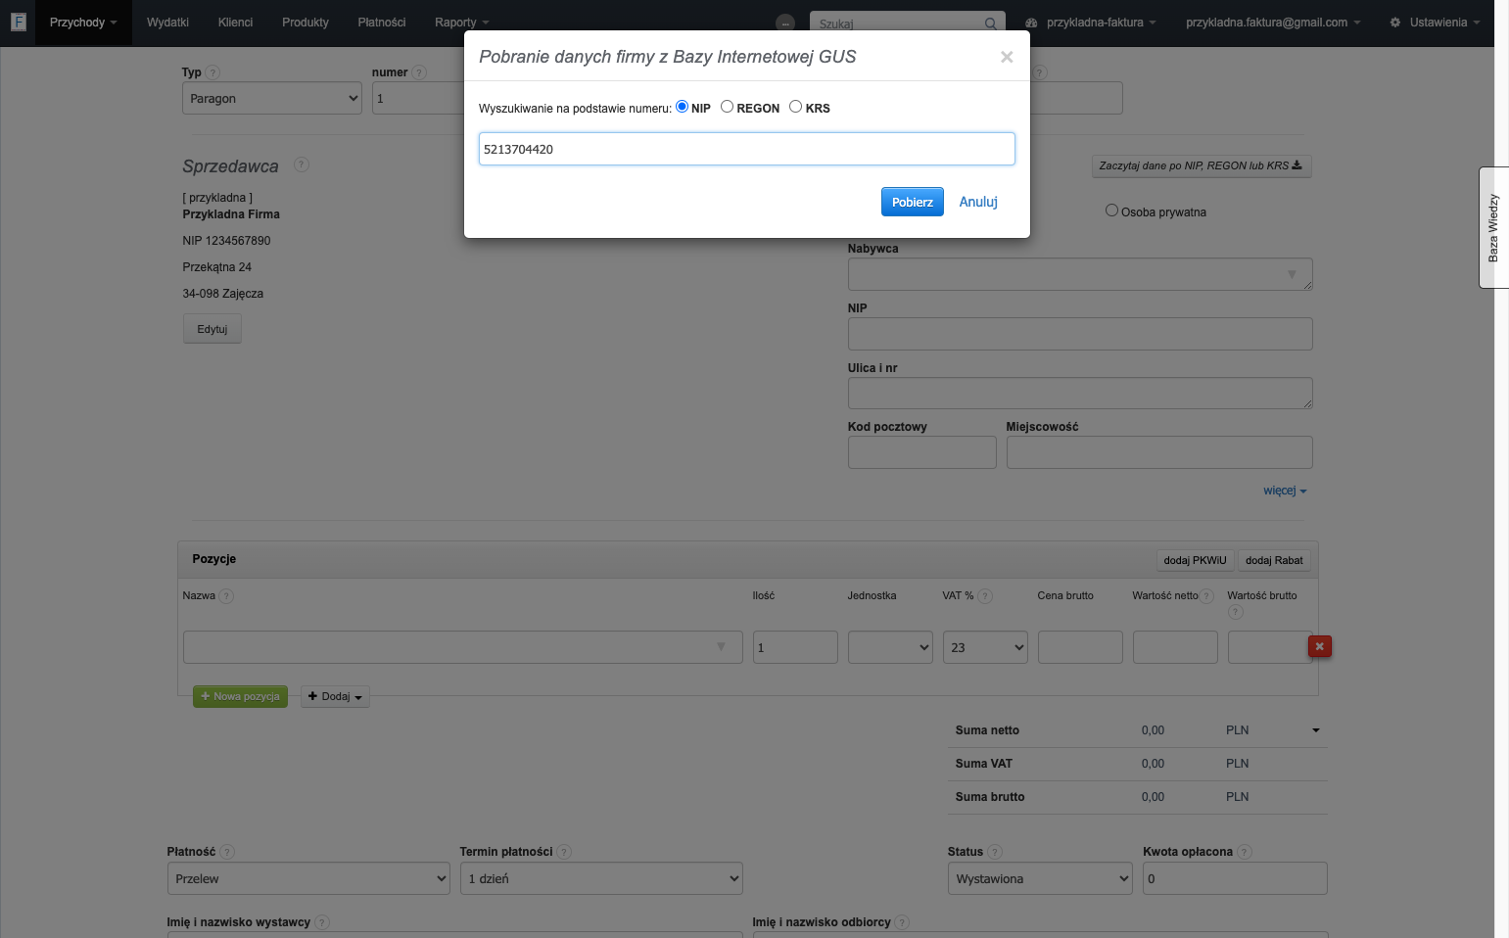Open the Przychody menu
This screenshot has height=938, width=1509.
[x=83, y=23]
